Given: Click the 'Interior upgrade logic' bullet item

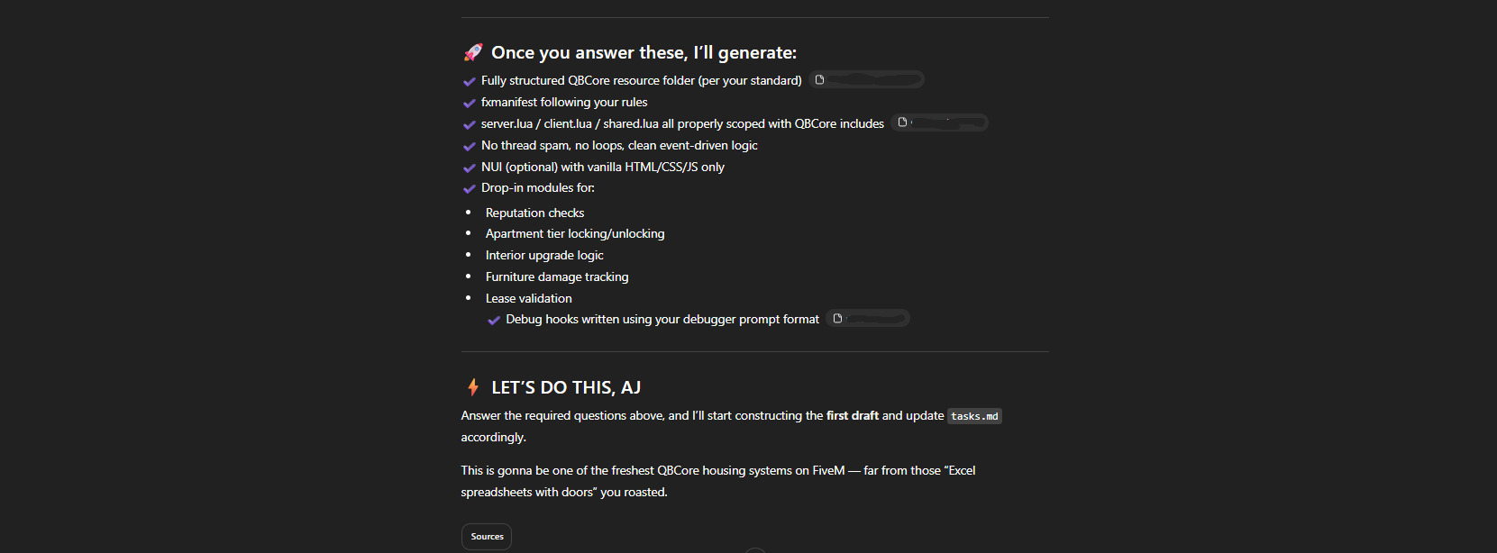Looking at the screenshot, I should coord(544,256).
